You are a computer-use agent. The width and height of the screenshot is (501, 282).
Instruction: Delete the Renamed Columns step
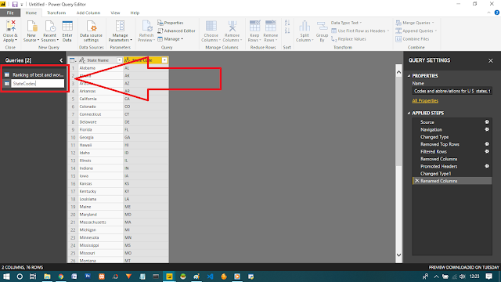(x=417, y=181)
